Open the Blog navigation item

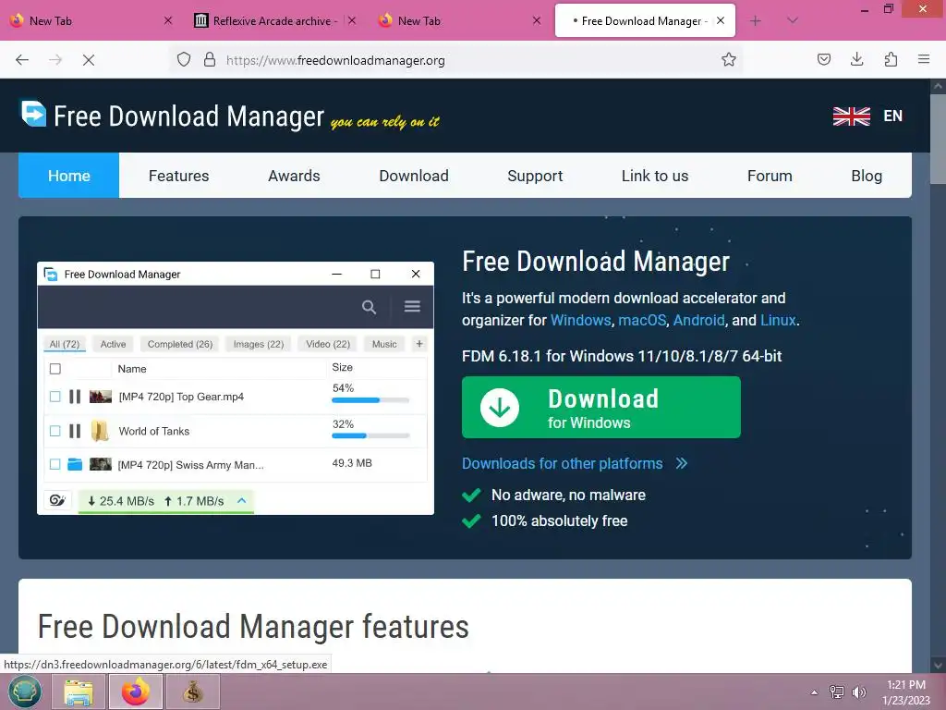coord(867,176)
